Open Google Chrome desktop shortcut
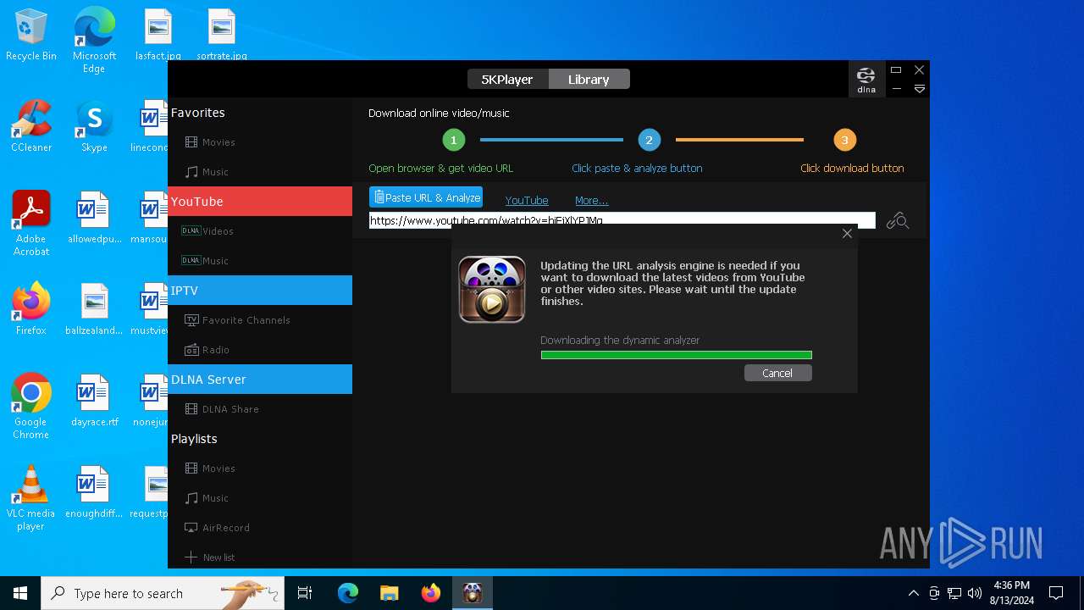 31,407
